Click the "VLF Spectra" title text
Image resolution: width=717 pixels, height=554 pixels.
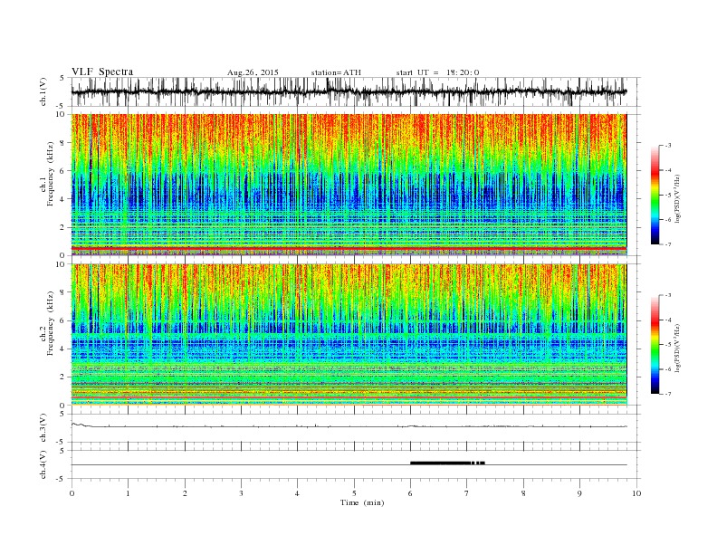(x=102, y=72)
